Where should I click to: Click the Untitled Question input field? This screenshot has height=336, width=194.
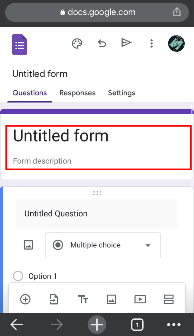96,214
